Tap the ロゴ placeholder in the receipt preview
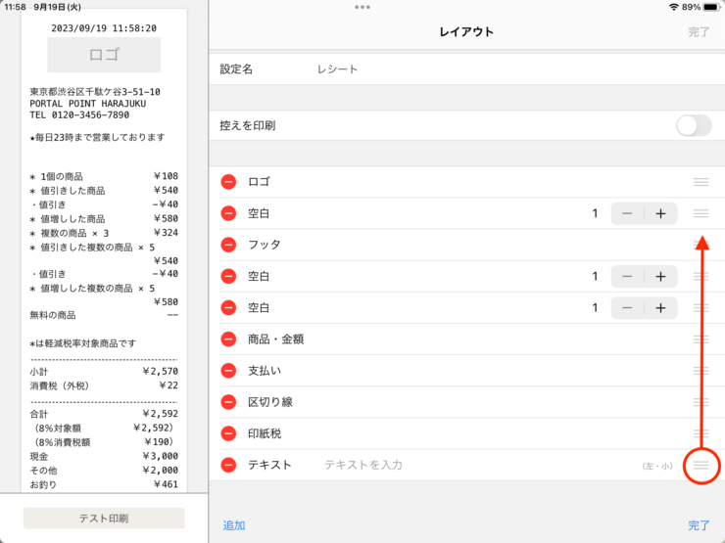725x543 pixels. (104, 55)
